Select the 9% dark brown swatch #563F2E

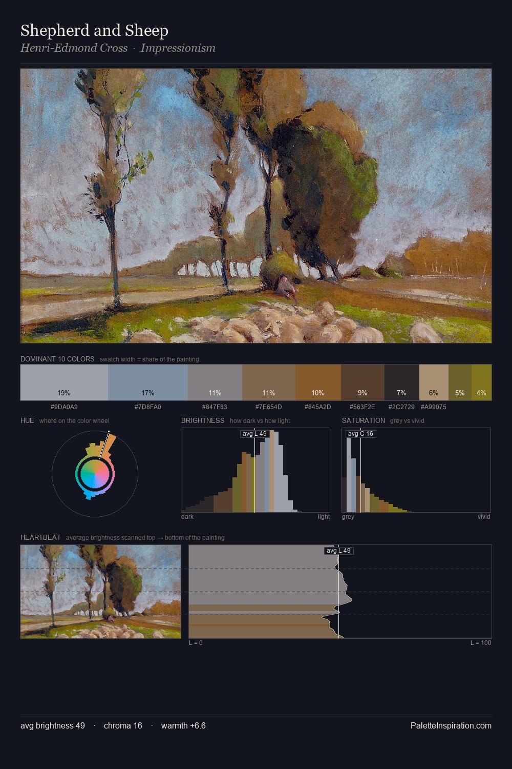(362, 382)
